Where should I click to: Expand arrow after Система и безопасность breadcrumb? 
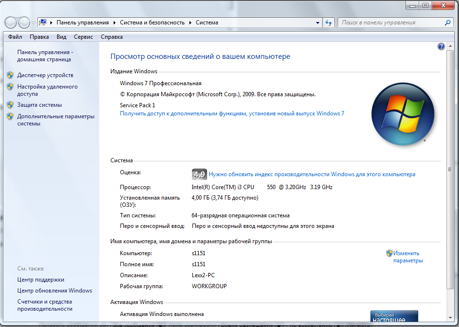tap(190, 23)
